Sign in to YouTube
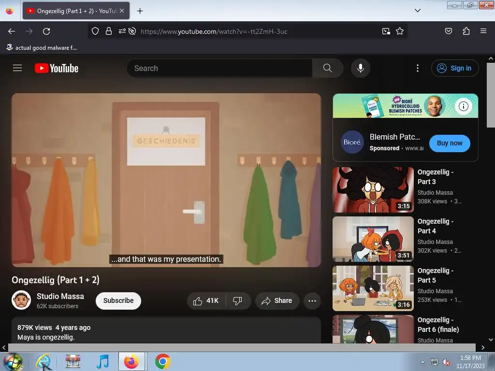The width and height of the screenshot is (495, 371). tap(455, 68)
